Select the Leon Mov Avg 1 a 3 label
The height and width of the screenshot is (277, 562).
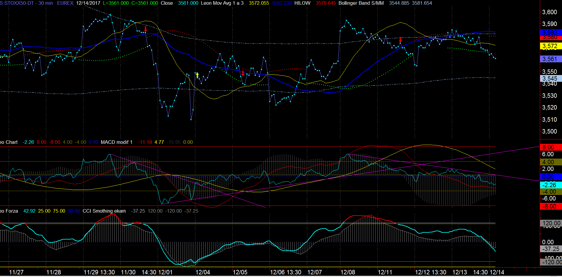[x=222, y=3]
